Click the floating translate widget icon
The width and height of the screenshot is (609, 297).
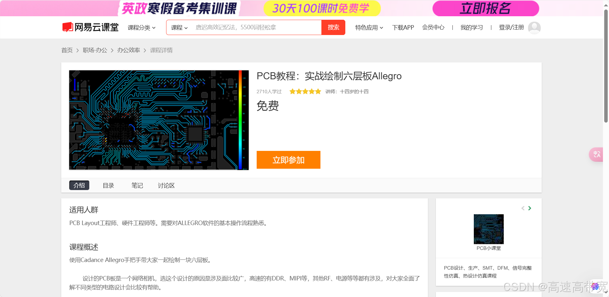(596, 154)
